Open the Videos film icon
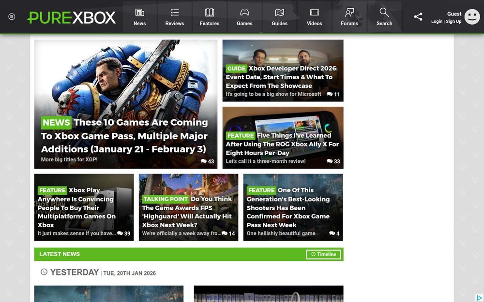484x302 pixels. 314,13
